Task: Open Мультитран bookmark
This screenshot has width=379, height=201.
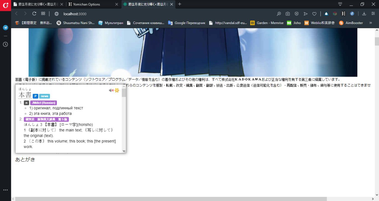Action: tap(110, 23)
